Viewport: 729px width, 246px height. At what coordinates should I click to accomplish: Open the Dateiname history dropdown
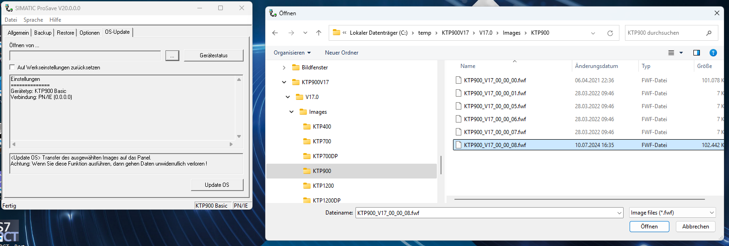coord(619,213)
